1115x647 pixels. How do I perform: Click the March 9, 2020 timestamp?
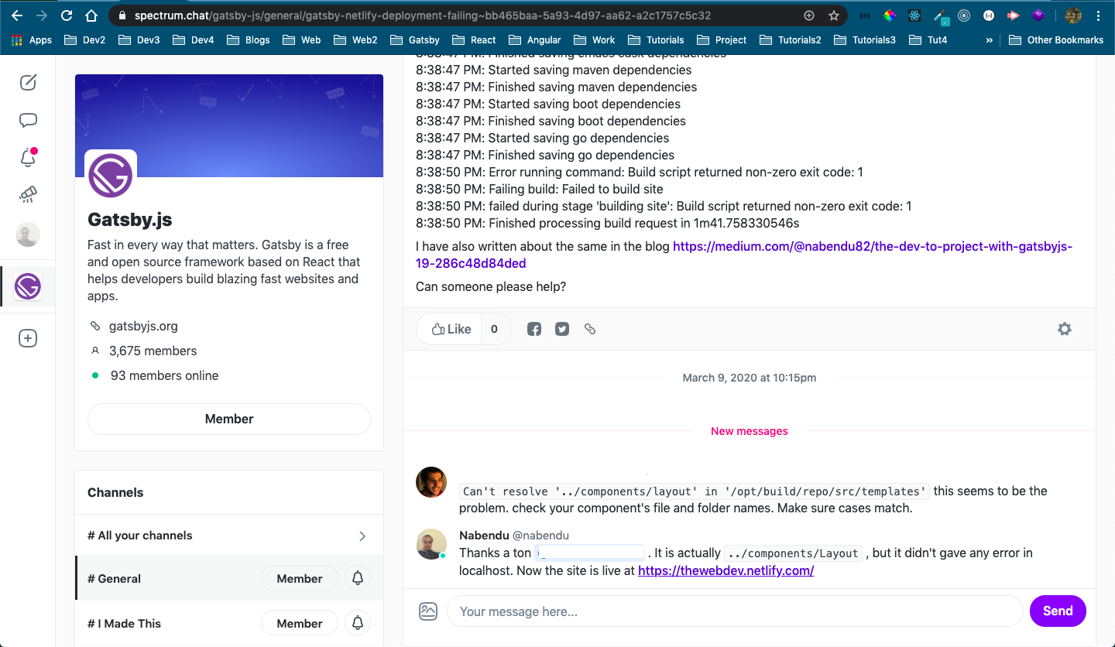[750, 378]
